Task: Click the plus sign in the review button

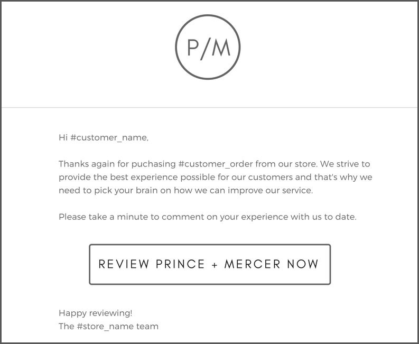Action: [x=215, y=264]
